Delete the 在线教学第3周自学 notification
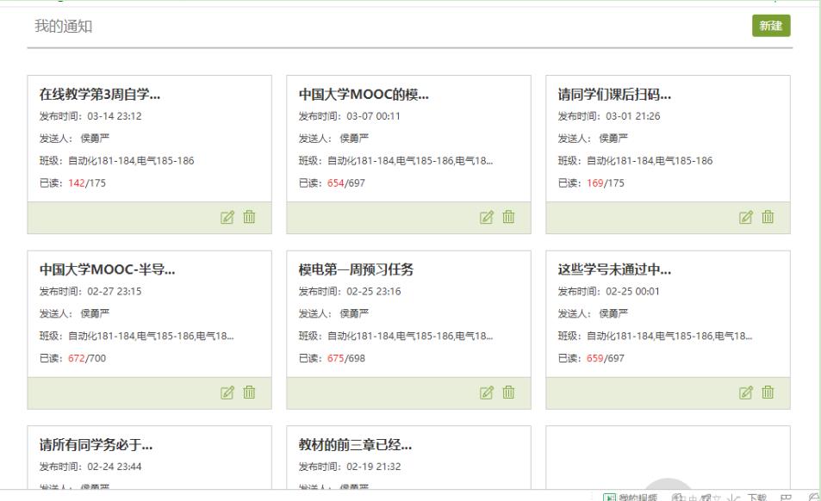Viewport: 821px width, 501px height. point(250,218)
